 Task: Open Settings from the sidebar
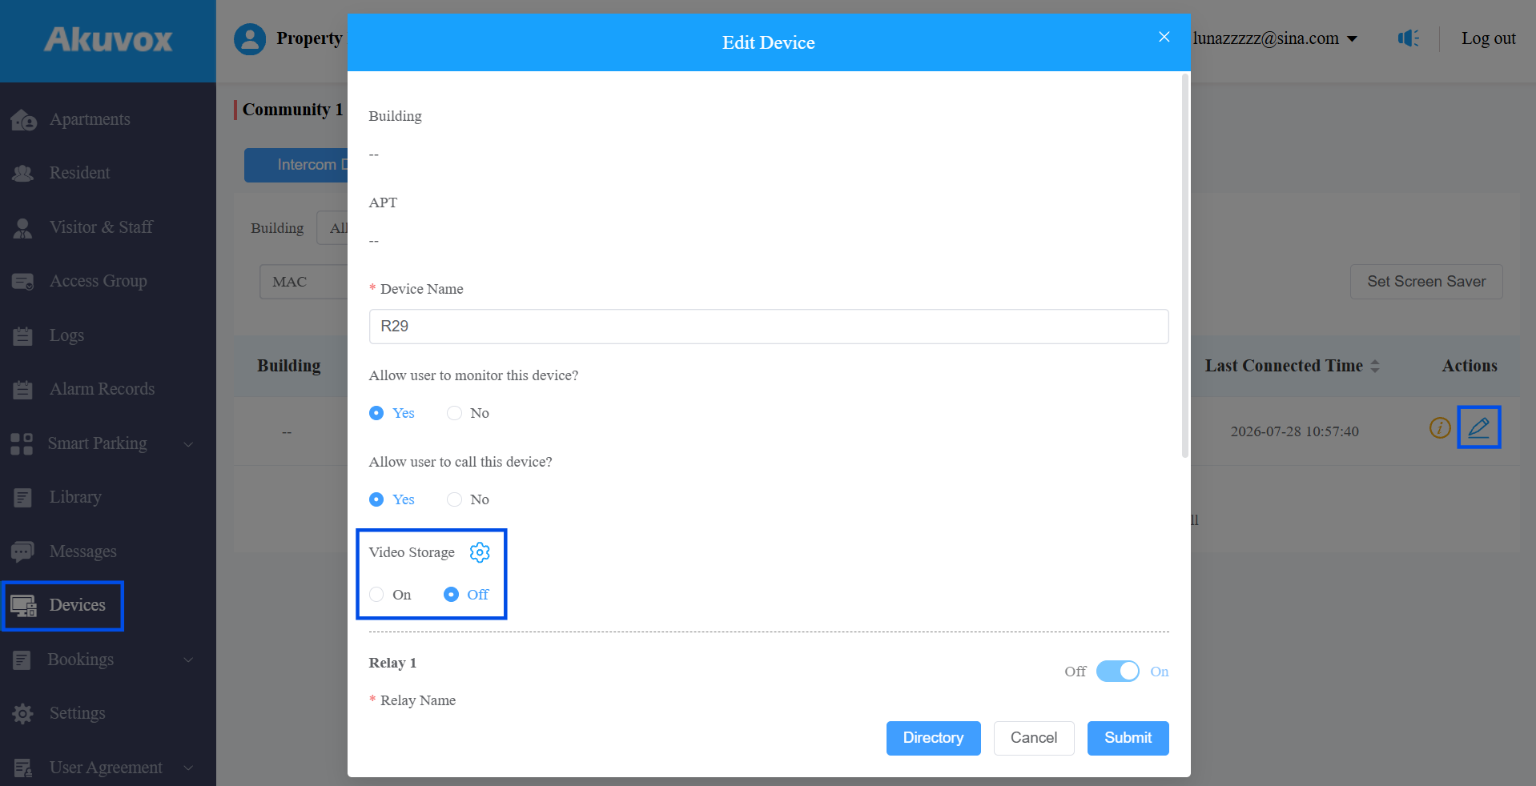click(x=77, y=713)
